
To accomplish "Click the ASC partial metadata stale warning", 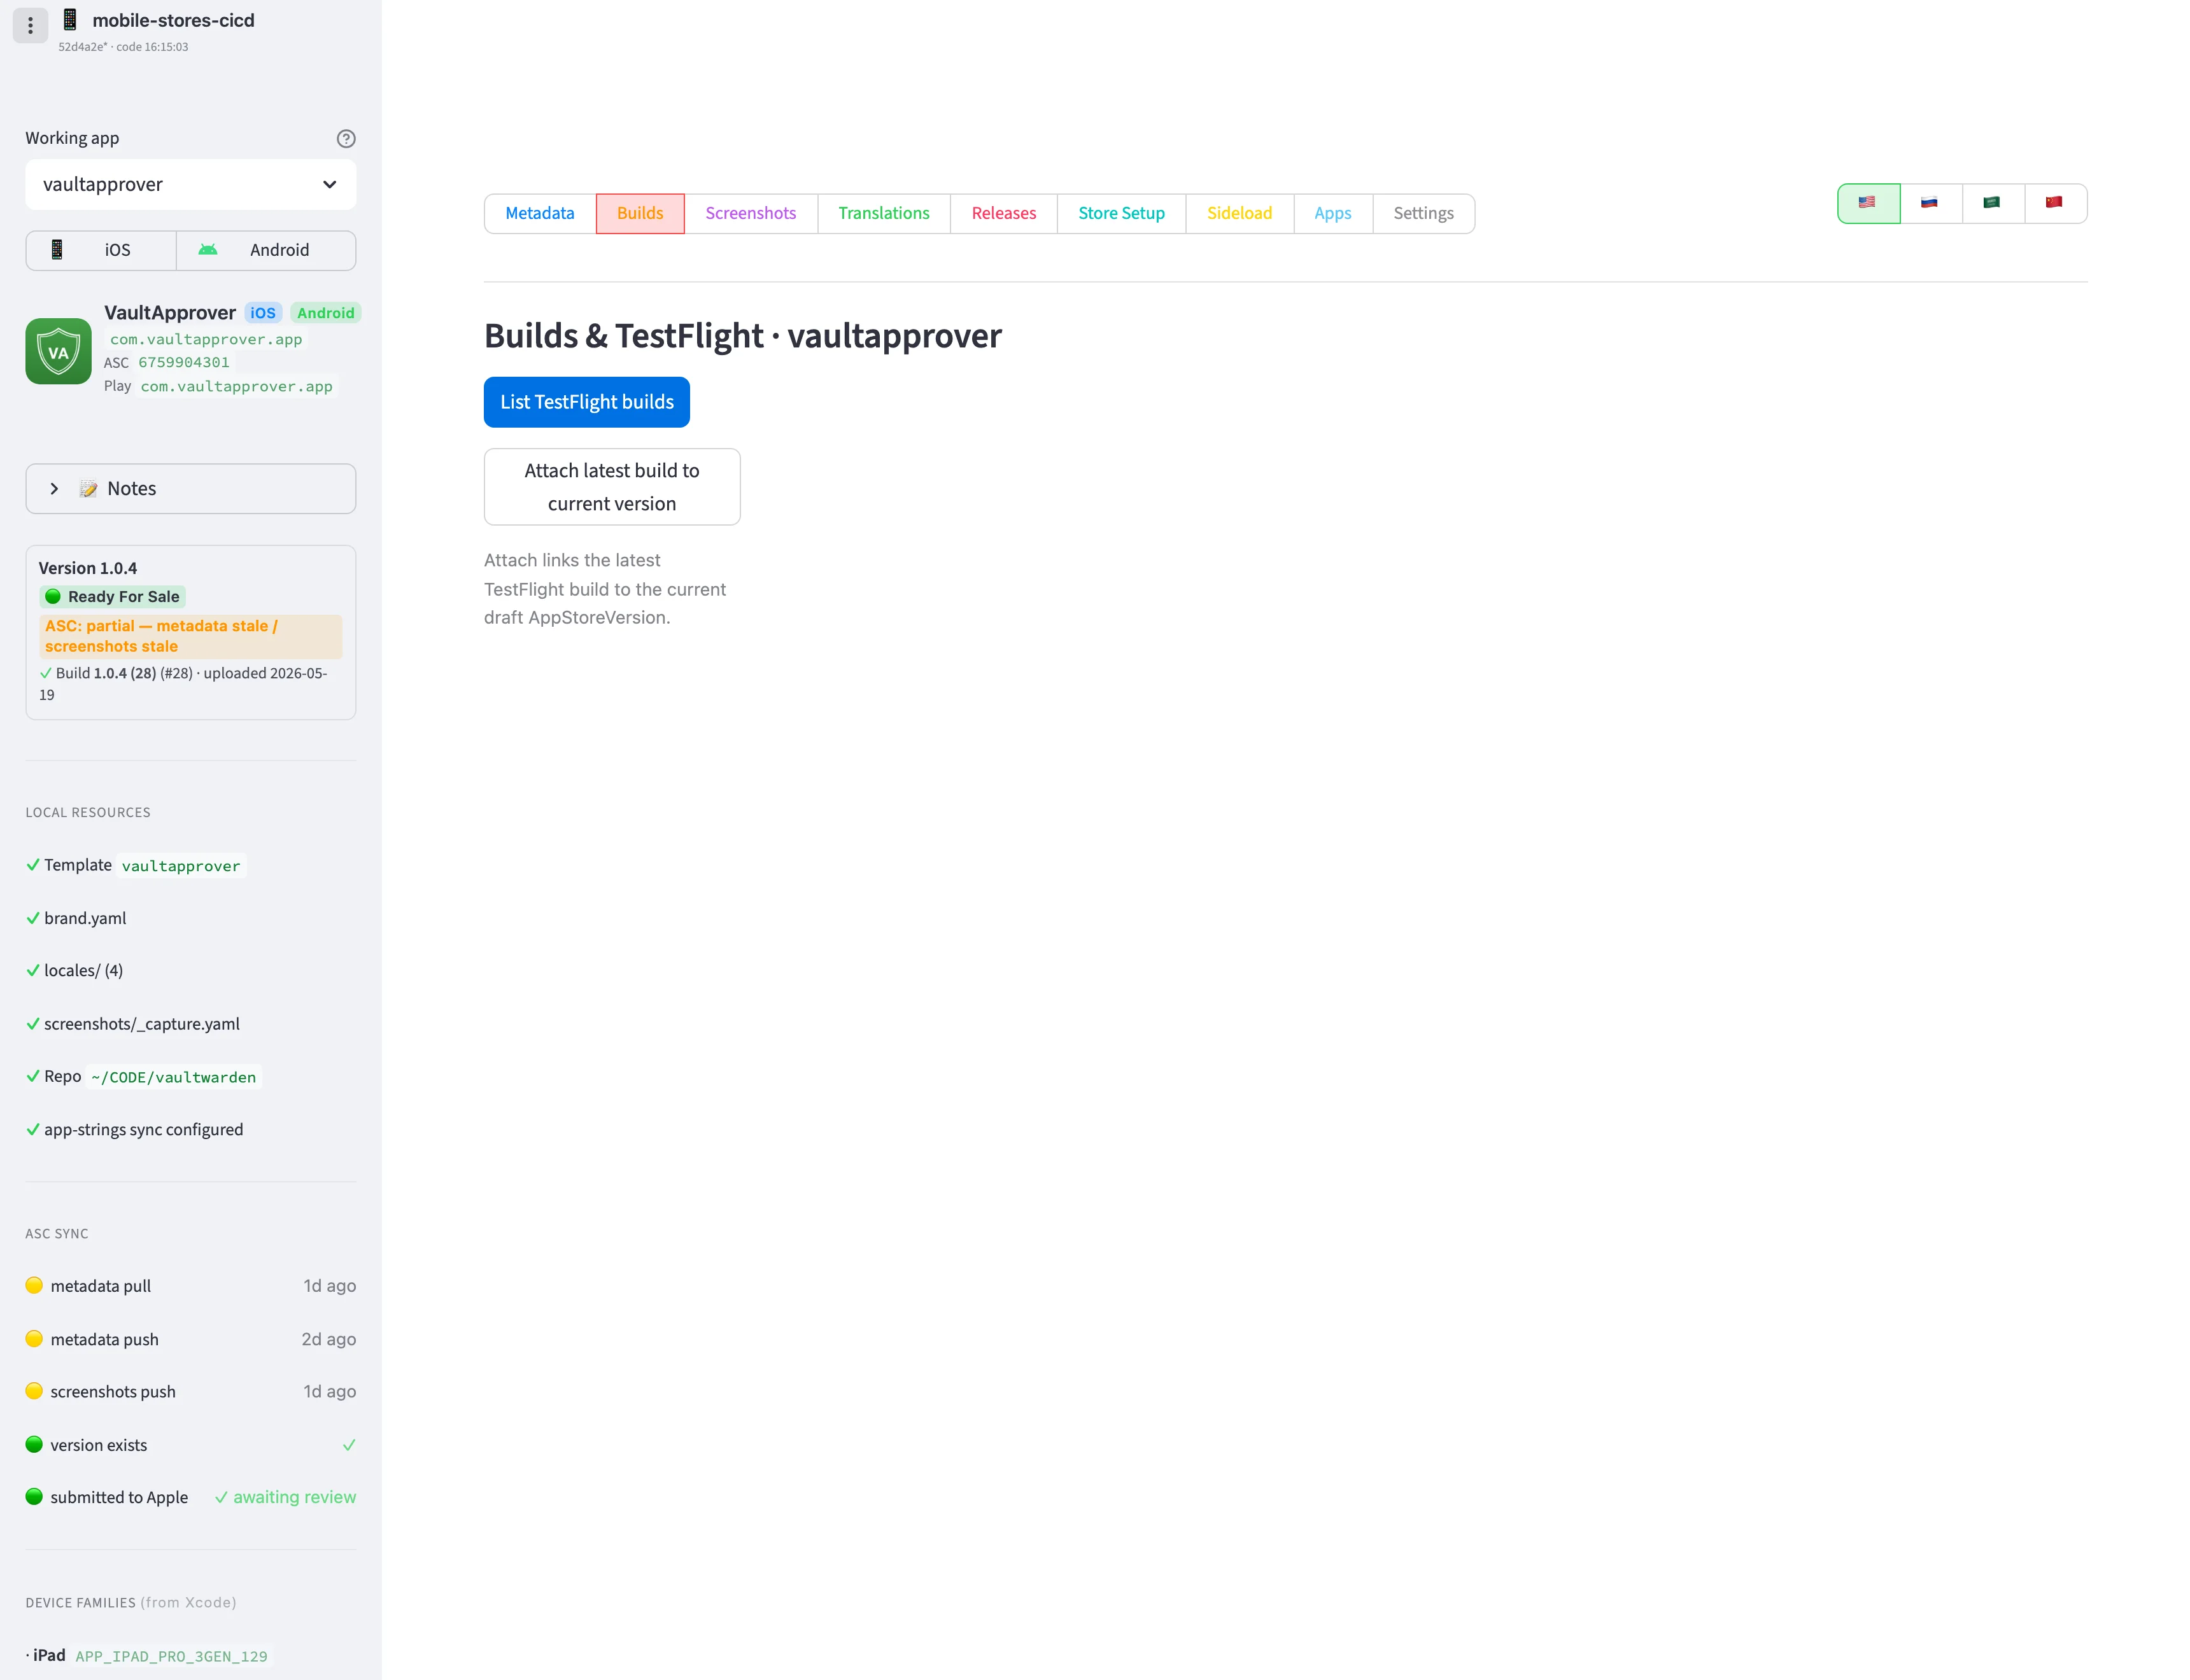I will [190, 636].
